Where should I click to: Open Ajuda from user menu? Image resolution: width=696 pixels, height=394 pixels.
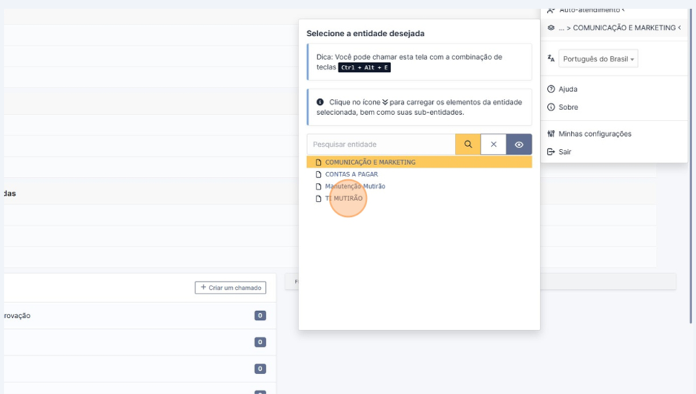pyautogui.click(x=568, y=89)
